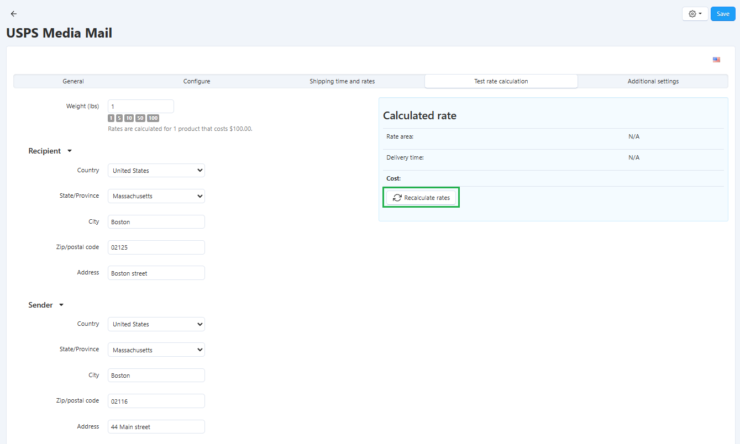Click the Save button
740x444 pixels.
723,14
